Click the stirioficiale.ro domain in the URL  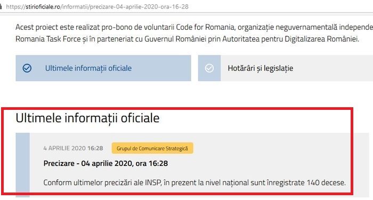(43, 6)
